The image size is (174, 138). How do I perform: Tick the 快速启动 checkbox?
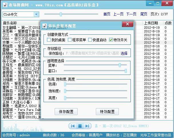click(x=90, y=40)
